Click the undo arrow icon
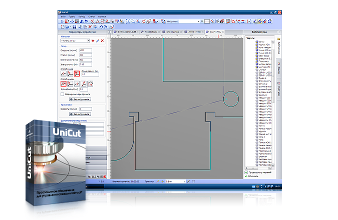Screen dimensions: 338x220 [101, 27]
